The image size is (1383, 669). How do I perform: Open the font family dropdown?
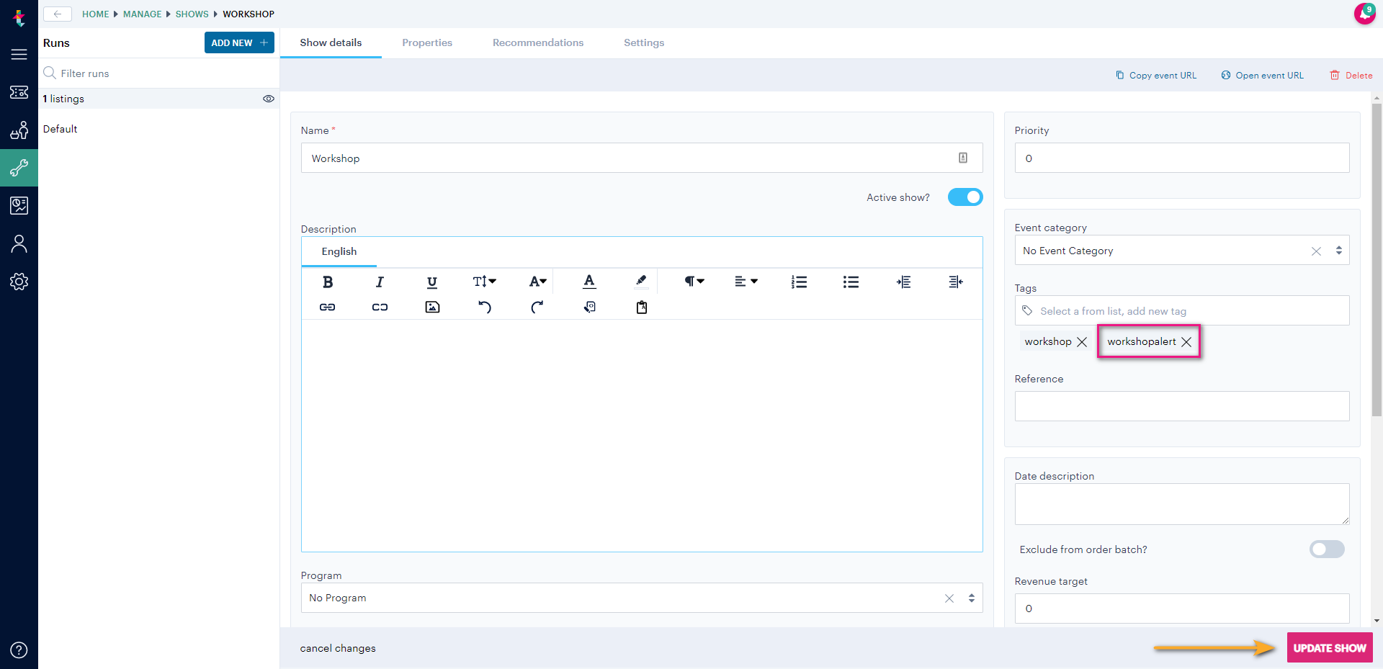point(537,282)
